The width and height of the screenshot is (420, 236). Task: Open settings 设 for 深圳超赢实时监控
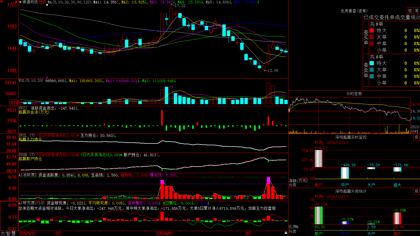tap(417, 137)
